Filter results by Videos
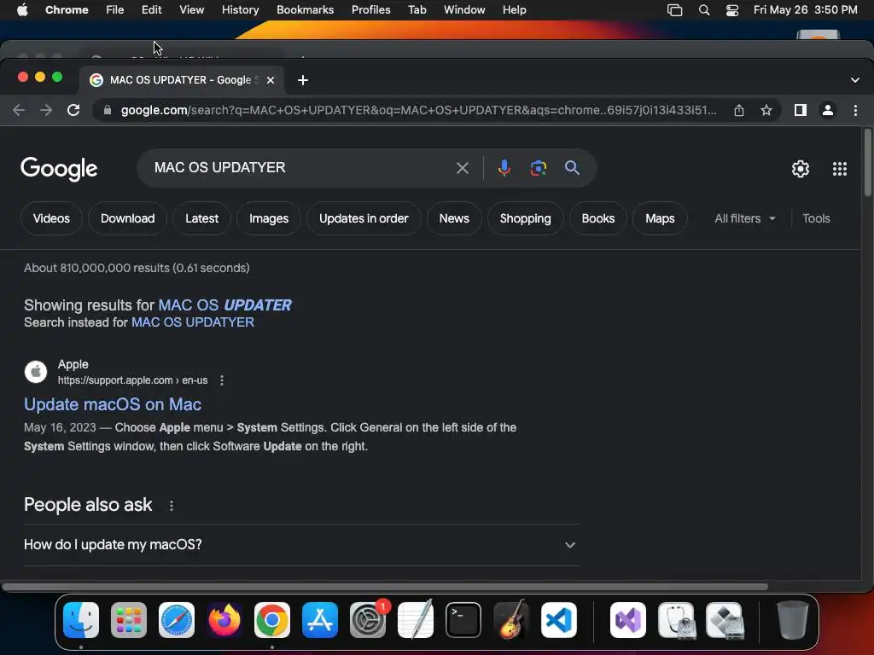This screenshot has width=874, height=655. 51,218
